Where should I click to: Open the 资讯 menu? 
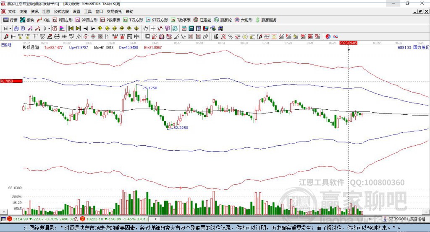coord(34,11)
